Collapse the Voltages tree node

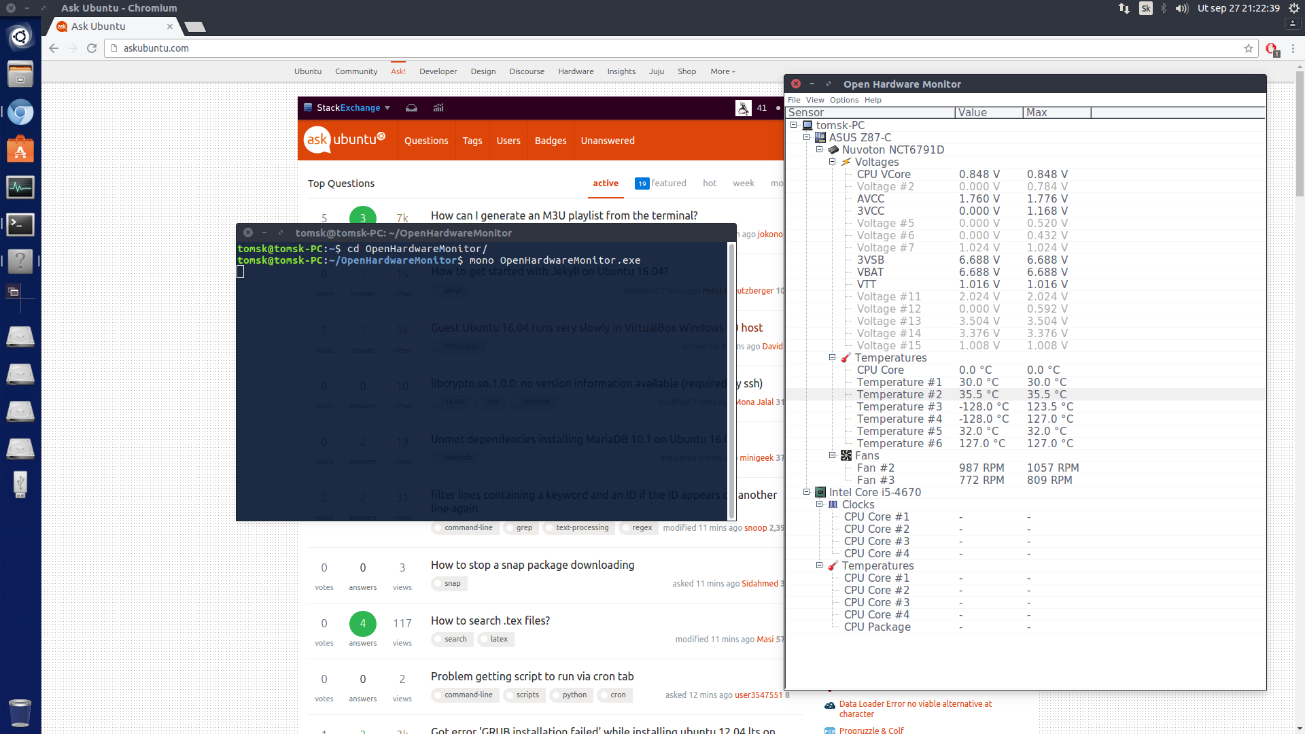[832, 162]
